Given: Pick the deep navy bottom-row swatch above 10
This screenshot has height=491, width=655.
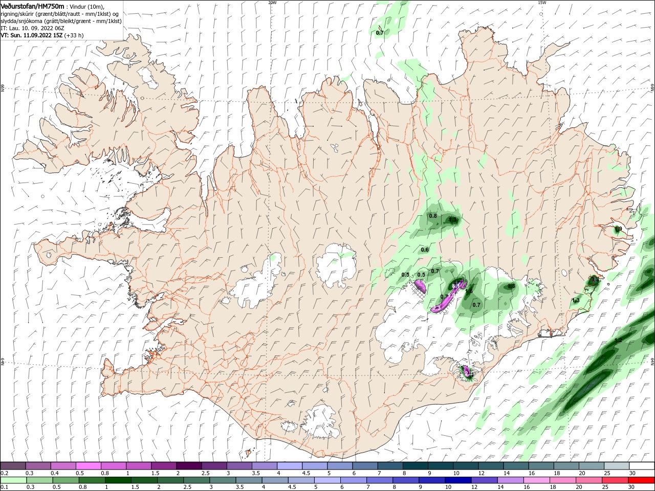Looking at the screenshot, I should point(457,480).
